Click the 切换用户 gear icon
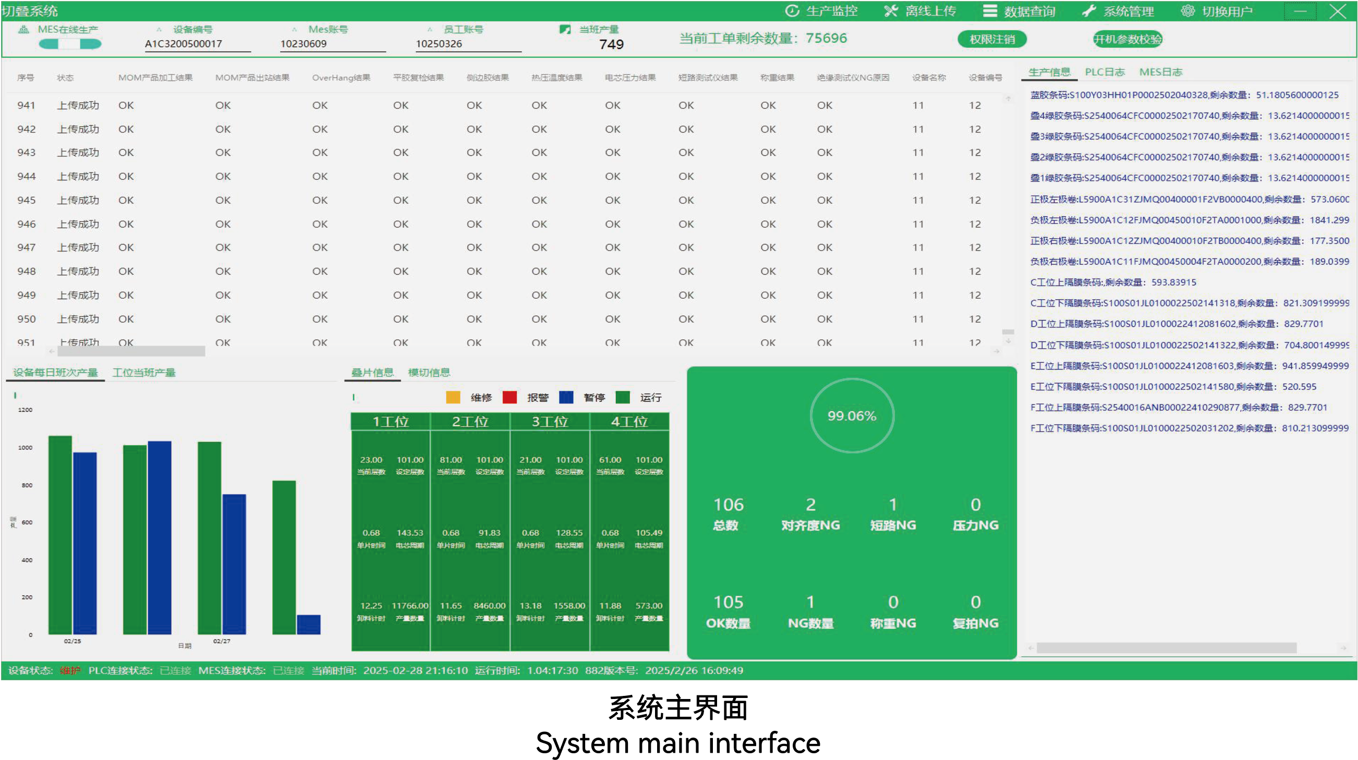This screenshot has height=760, width=1358. coord(1187,10)
